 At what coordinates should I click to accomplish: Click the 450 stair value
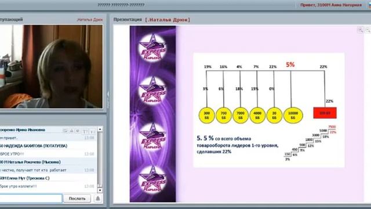click(x=294, y=150)
